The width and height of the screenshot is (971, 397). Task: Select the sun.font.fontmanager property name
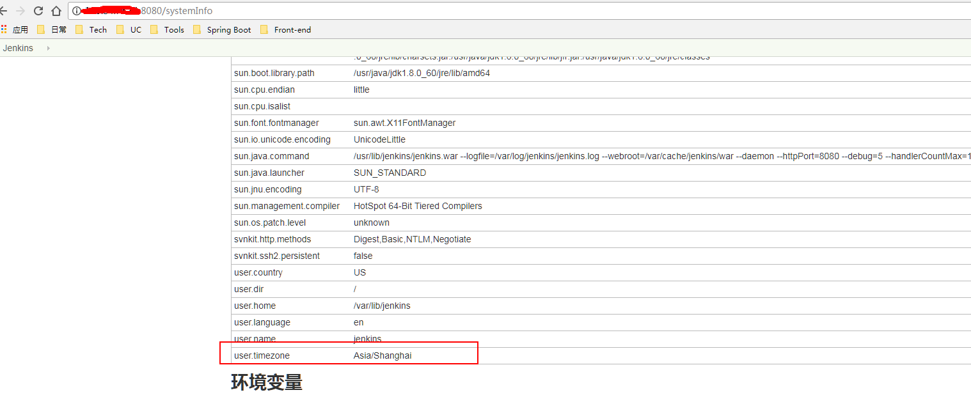tap(276, 123)
